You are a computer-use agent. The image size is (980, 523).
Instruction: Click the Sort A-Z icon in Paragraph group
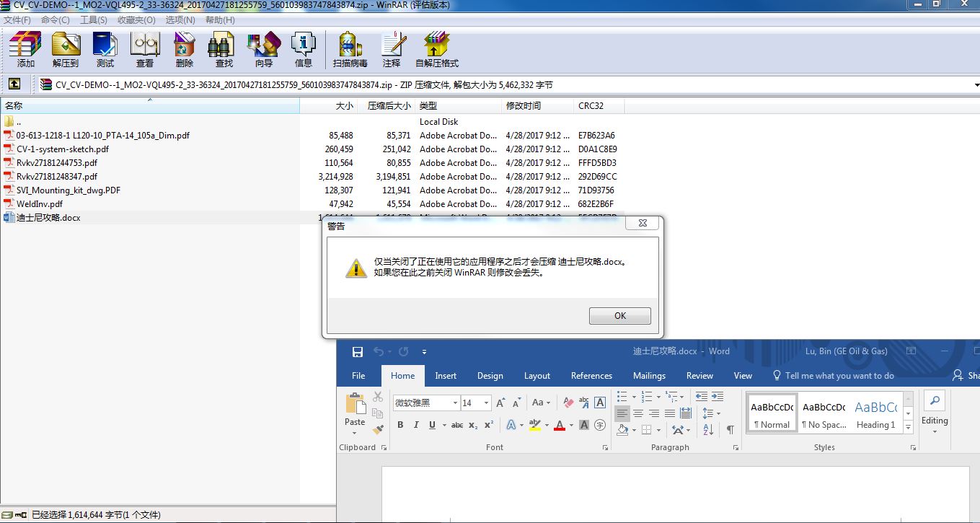pyautogui.click(x=708, y=430)
